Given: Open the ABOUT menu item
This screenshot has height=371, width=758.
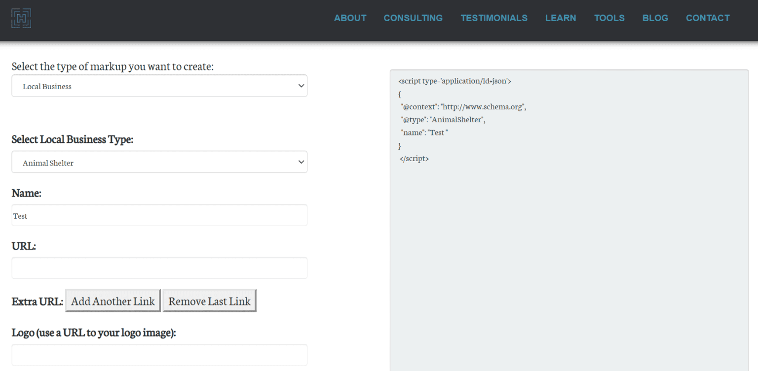Looking at the screenshot, I should [x=350, y=18].
